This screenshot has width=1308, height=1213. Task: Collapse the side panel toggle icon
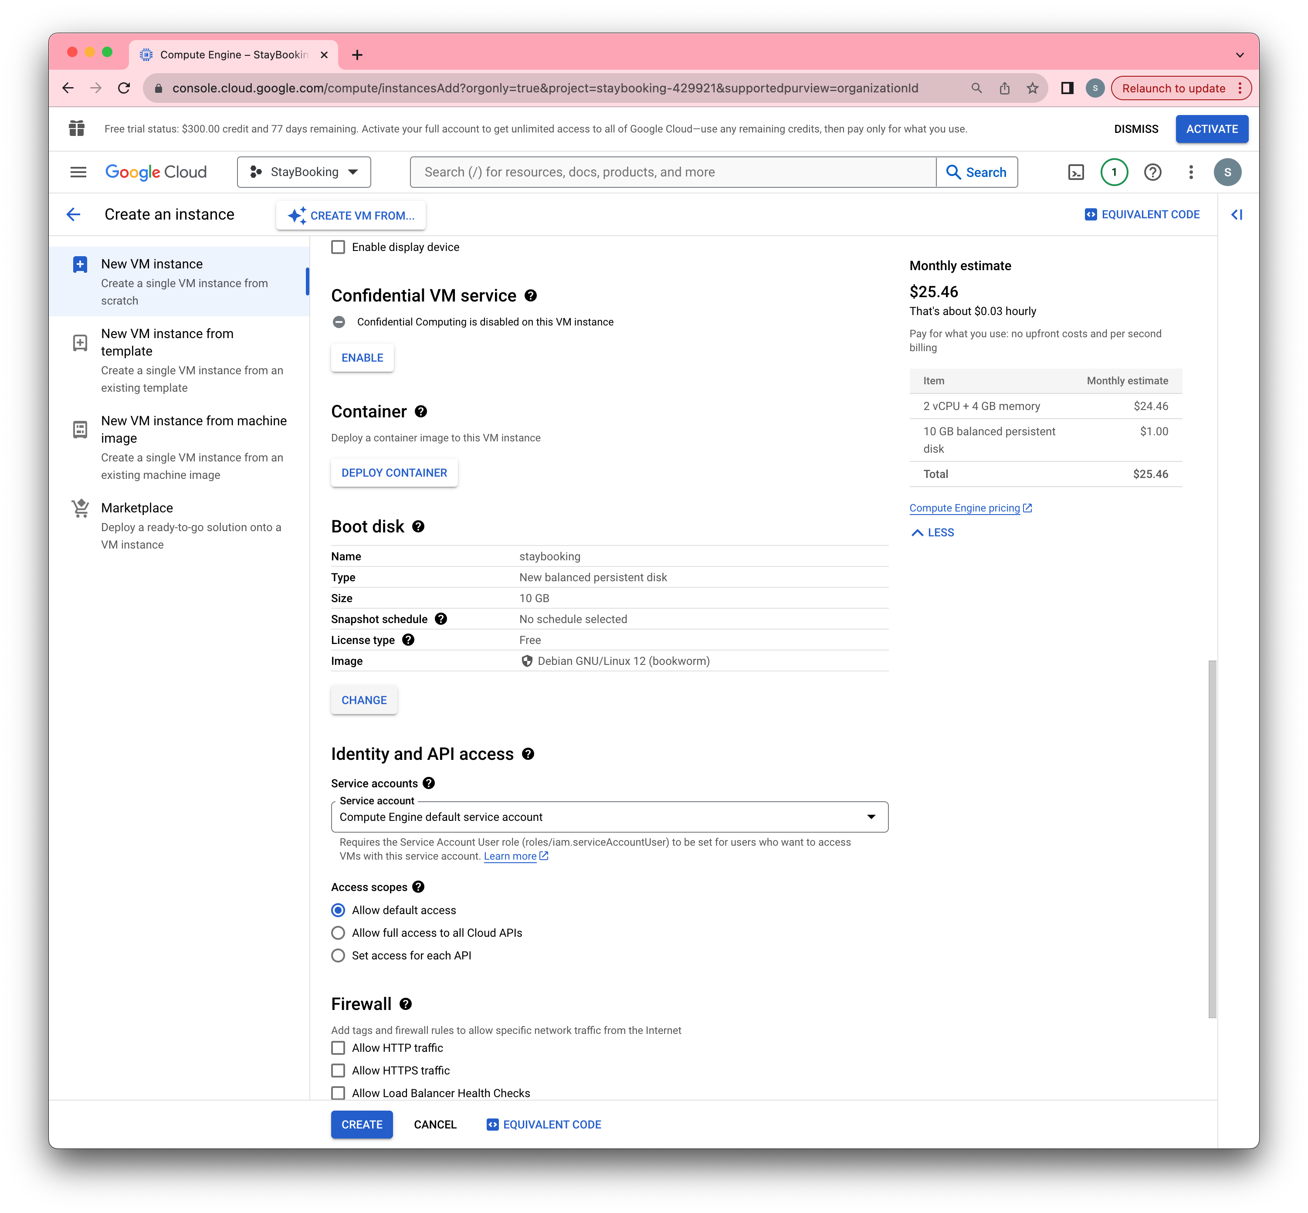pyautogui.click(x=1237, y=215)
